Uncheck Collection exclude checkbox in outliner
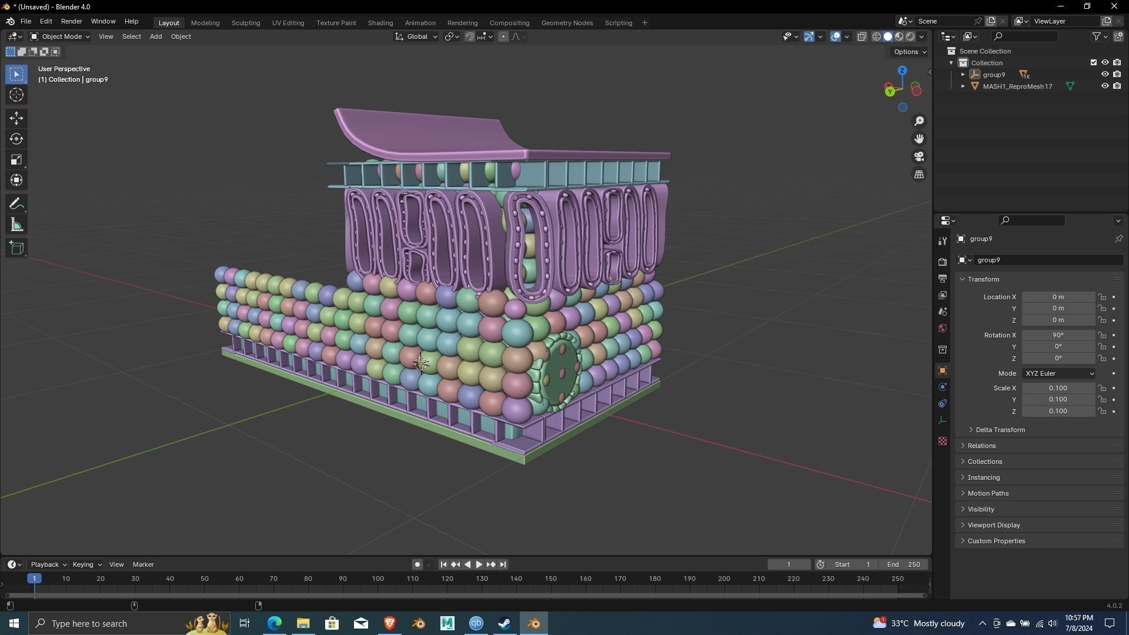Screen dimensions: 1129x635 (x=1094, y=63)
